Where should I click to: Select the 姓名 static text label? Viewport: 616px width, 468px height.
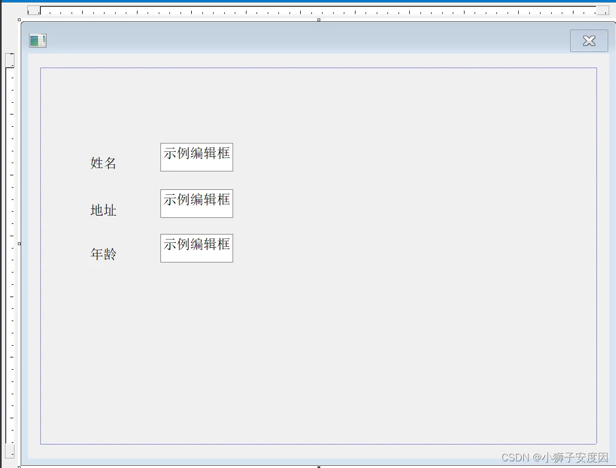pyautogui.click(x=103, y=163)
